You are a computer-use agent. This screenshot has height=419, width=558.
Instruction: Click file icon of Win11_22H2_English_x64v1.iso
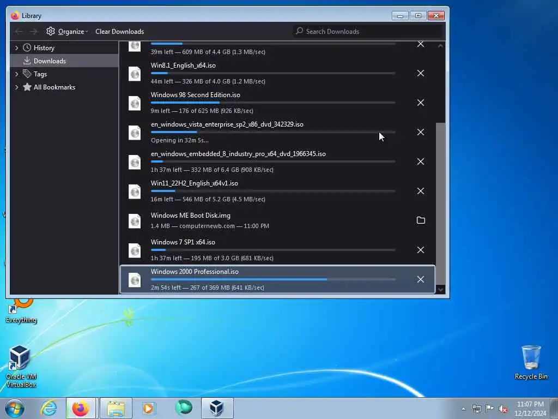click(135, 191)
